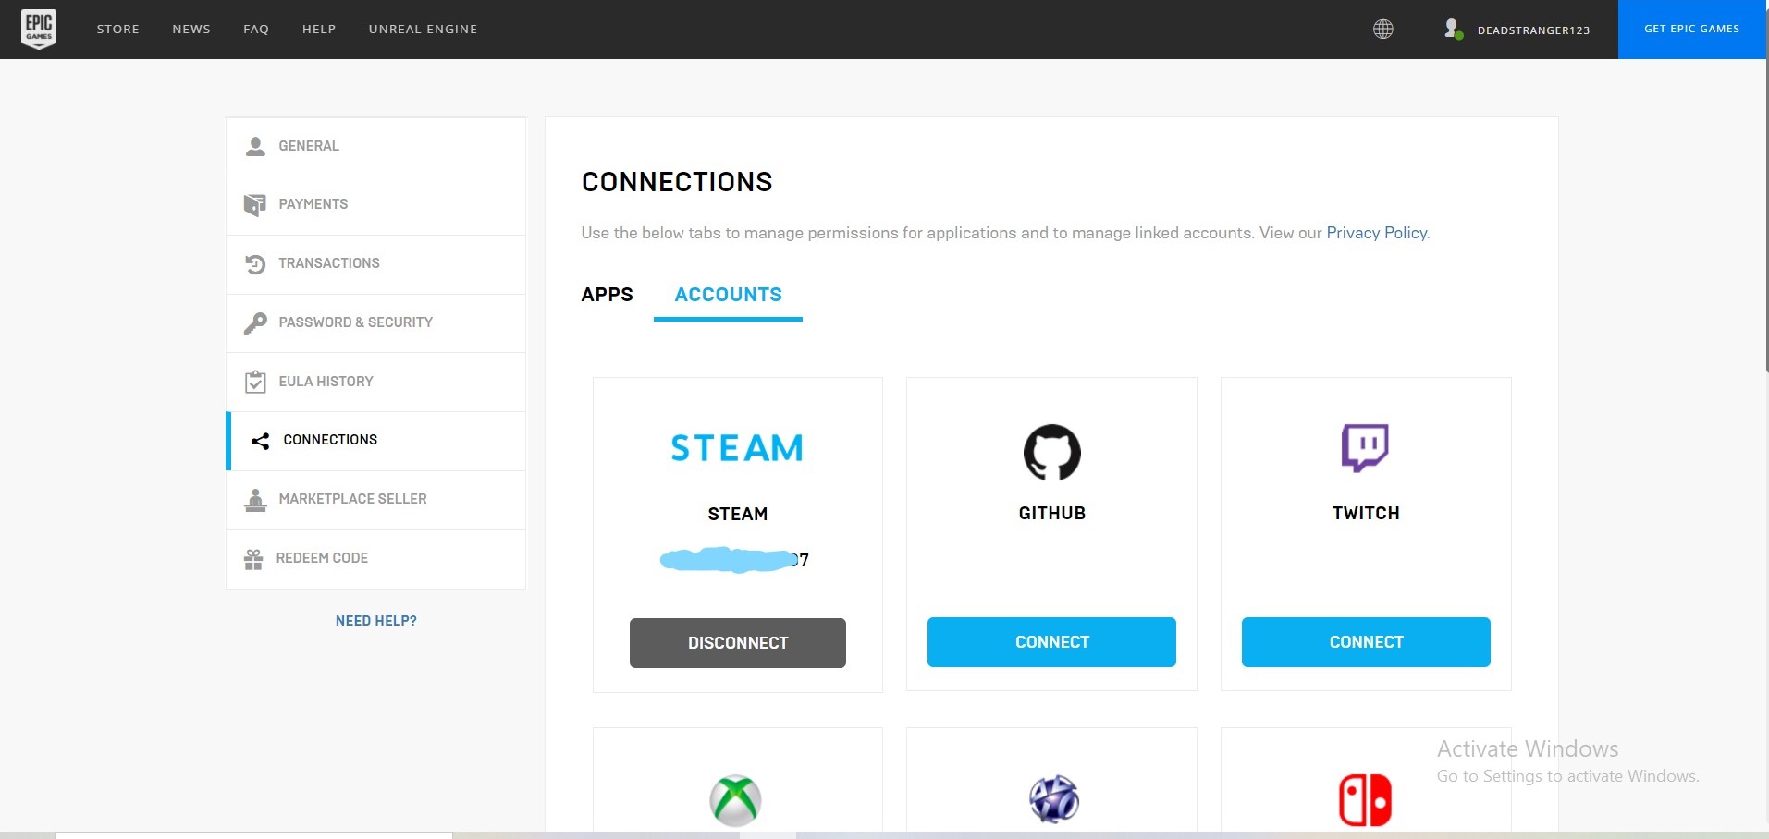The image size is (1769, 839).
Task: Open the Store menu
Action: (118, 30)
